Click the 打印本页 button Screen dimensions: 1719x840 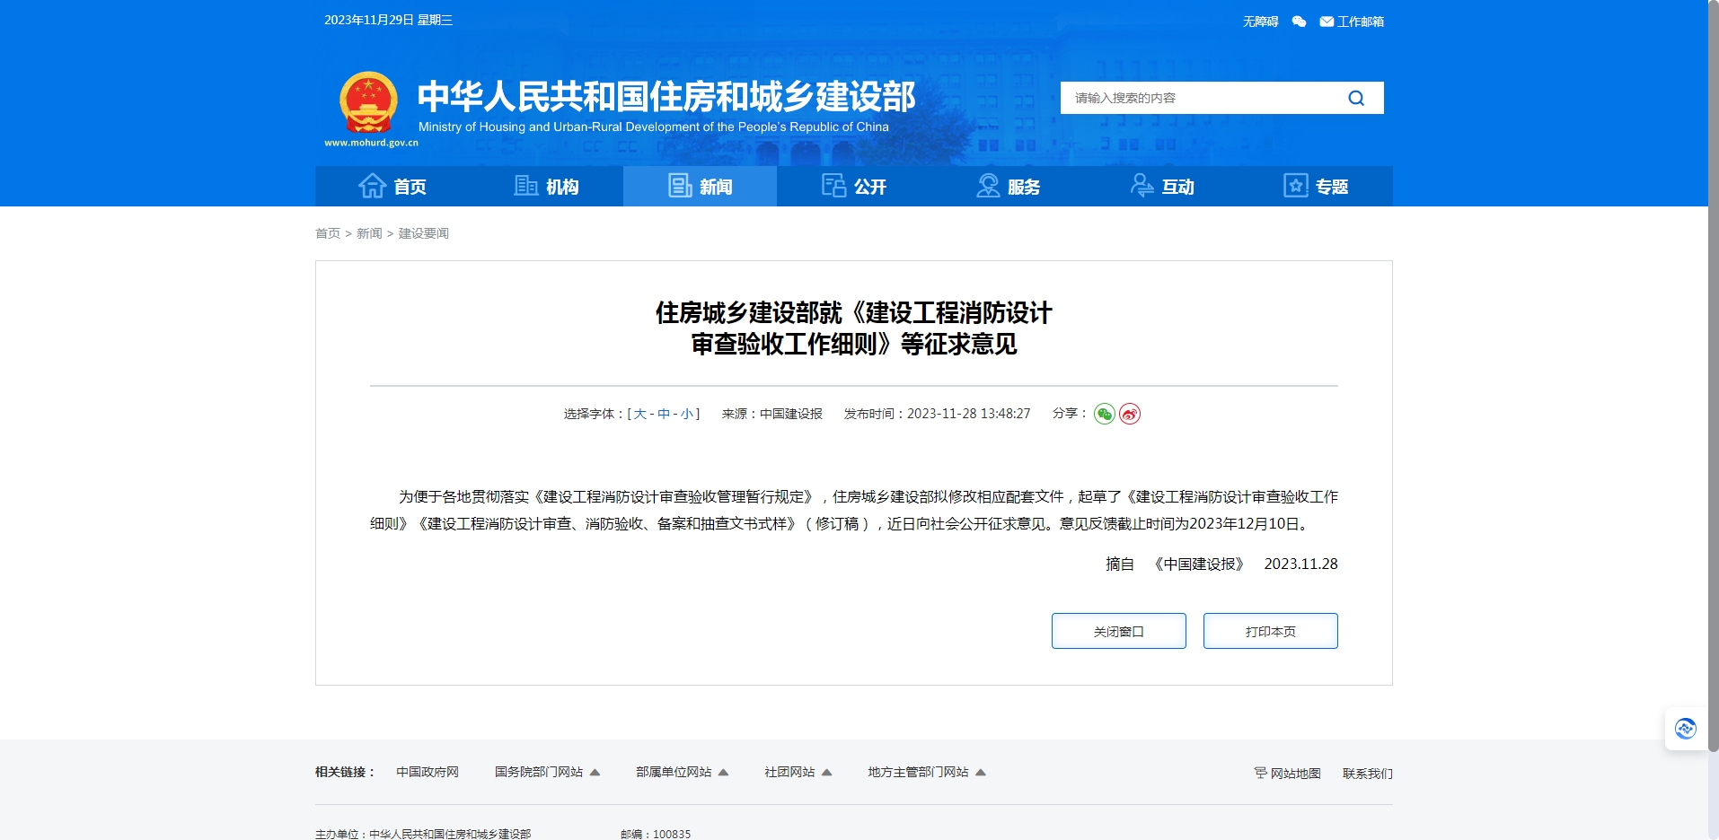click(x=1271, y=631)
